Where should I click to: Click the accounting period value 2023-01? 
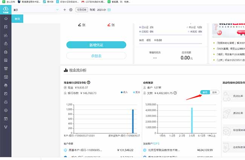(101, 10)
